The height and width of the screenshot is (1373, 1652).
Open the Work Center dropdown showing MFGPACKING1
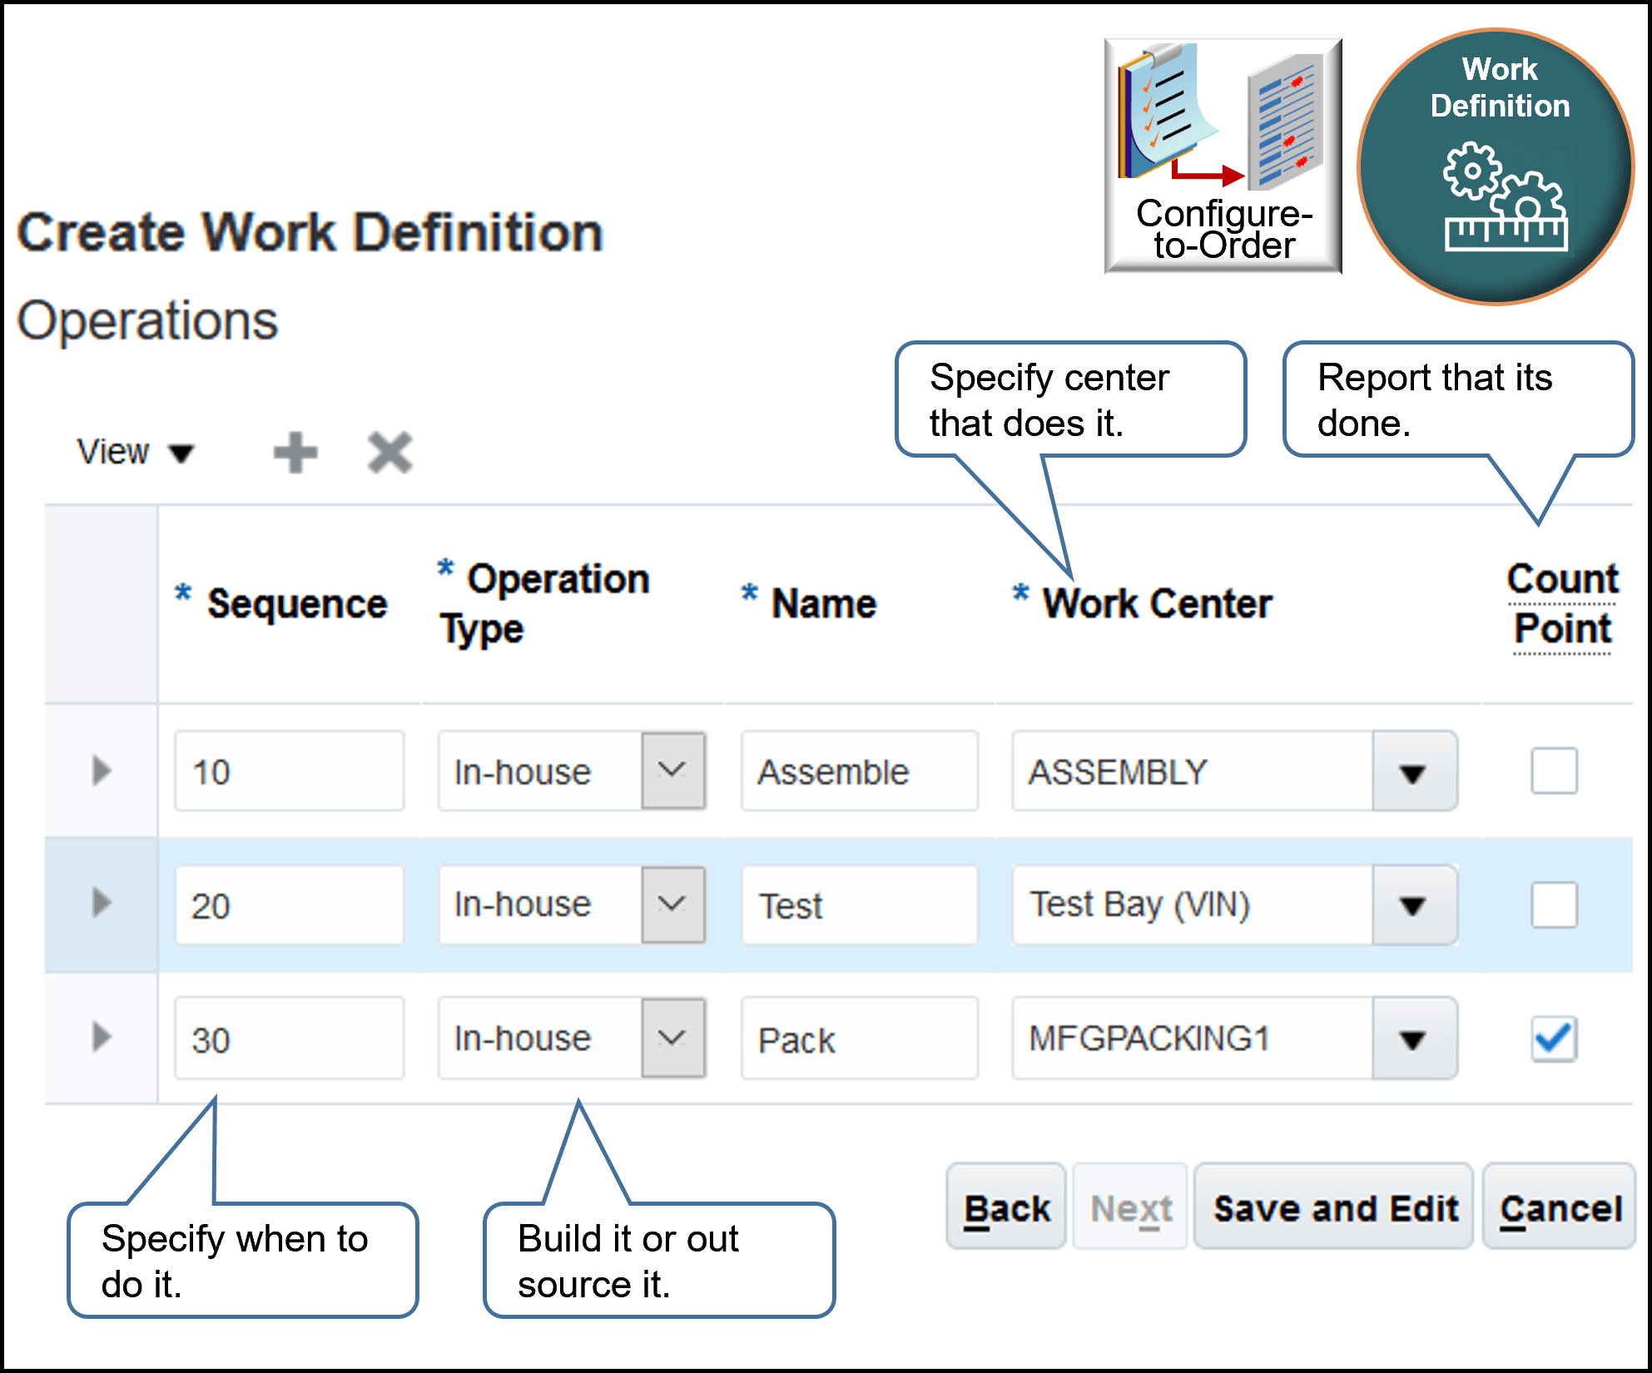(1413, 1038)
